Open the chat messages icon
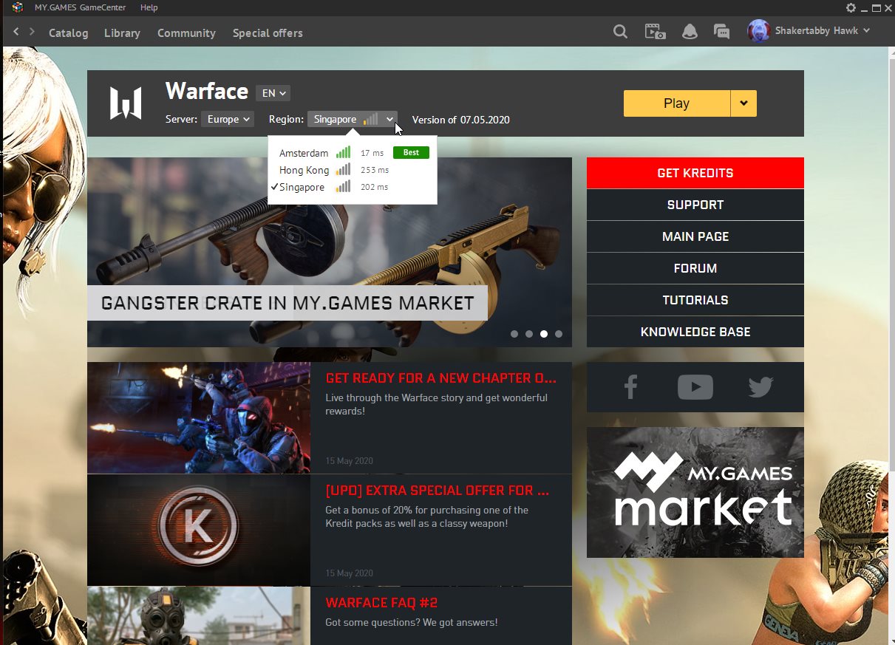Viewport: 895px width, 645px height. [721, 32]
